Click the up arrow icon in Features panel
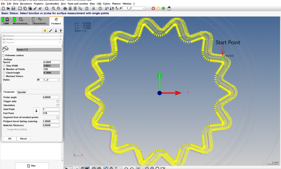Image resolution: width=281 pixels, height=169 pixels. point(61,31)
